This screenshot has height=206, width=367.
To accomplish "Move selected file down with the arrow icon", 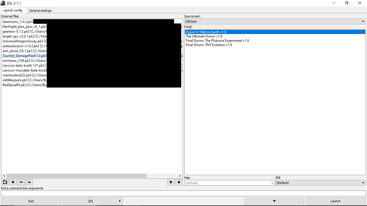I will [179, 182].
